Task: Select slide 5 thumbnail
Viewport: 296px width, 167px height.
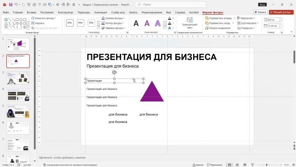Action: point(18,111)
